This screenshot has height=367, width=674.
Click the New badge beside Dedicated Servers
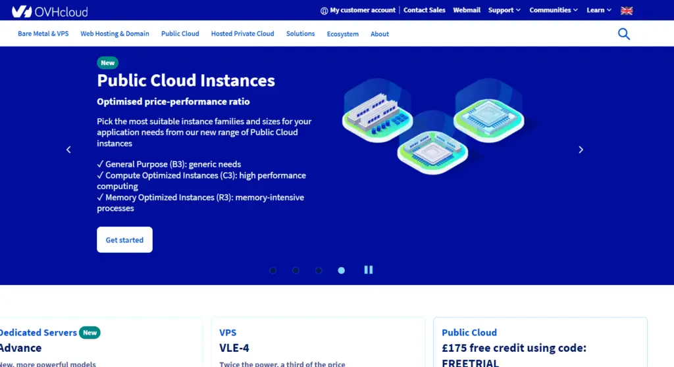coord(90,333)
